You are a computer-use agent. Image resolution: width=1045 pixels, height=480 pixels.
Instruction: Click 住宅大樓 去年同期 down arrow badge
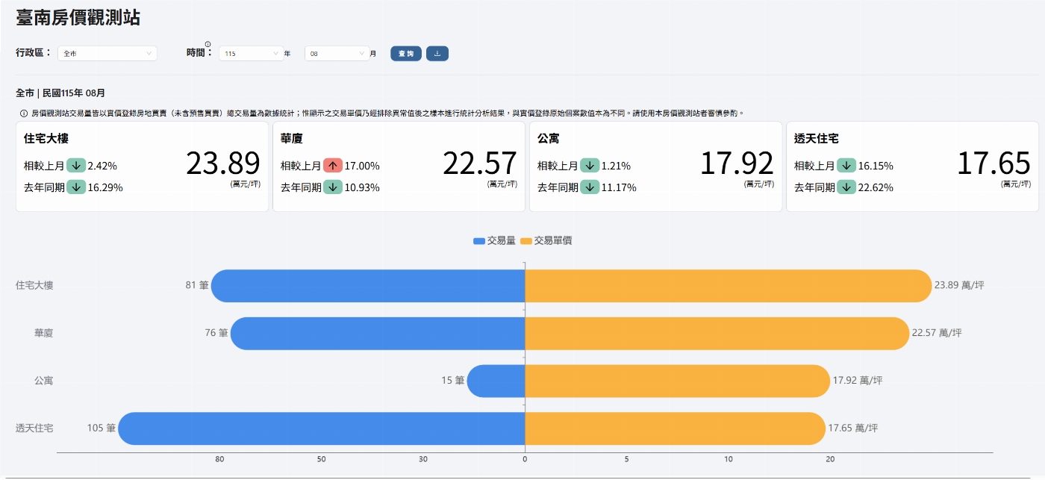[x=76, y=187]
